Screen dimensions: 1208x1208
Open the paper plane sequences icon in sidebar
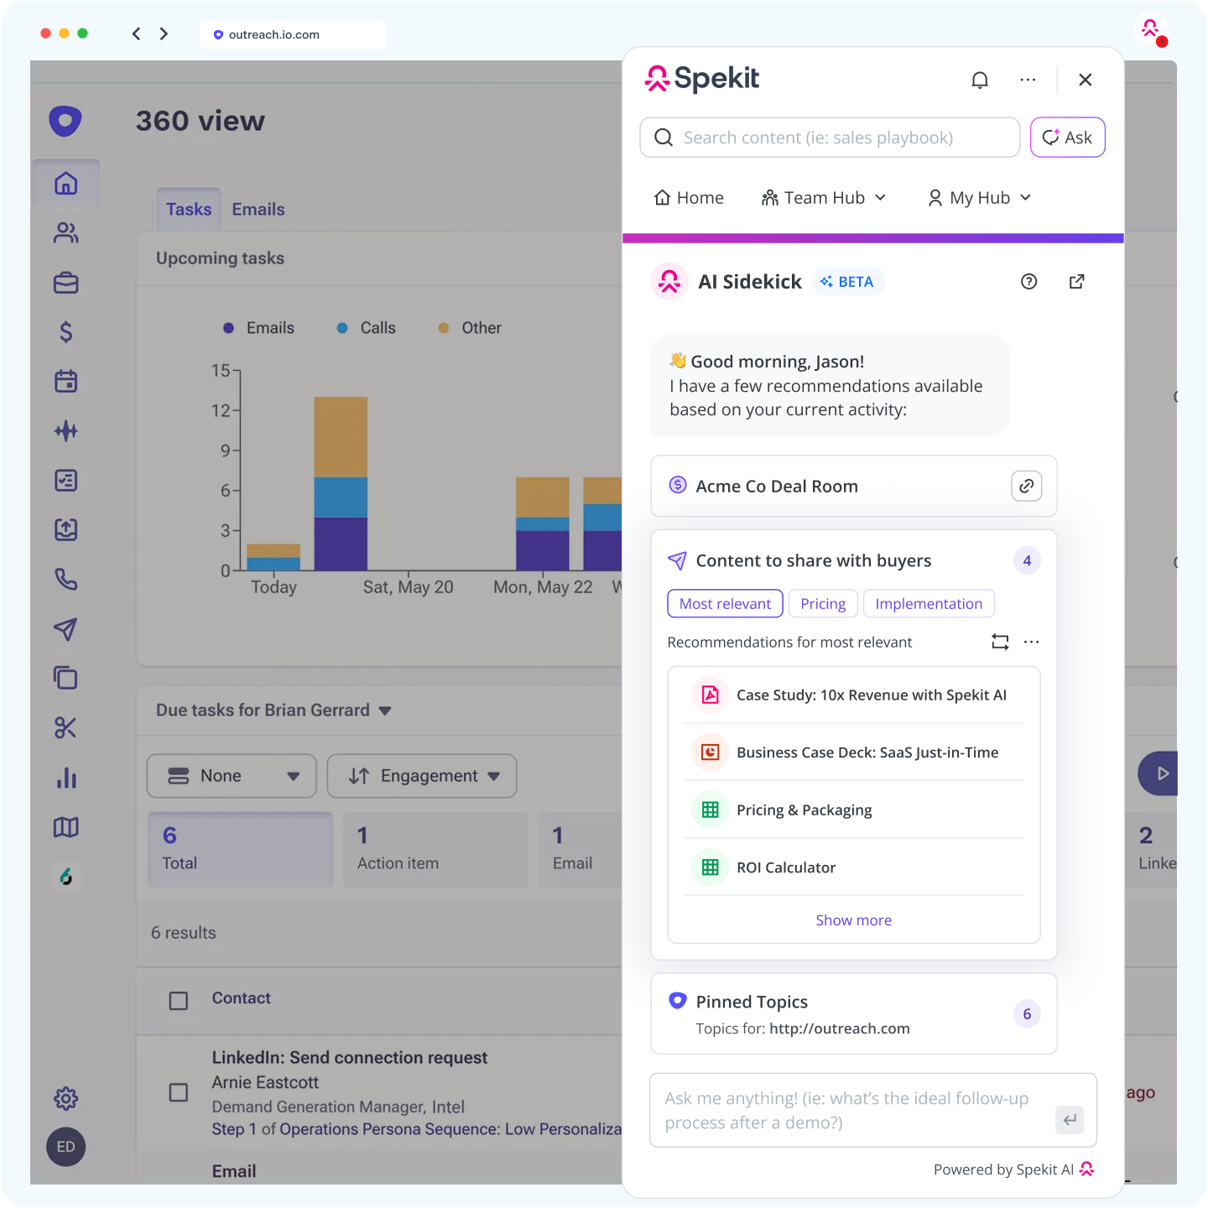pyautogui.click(x=65, y=629)
